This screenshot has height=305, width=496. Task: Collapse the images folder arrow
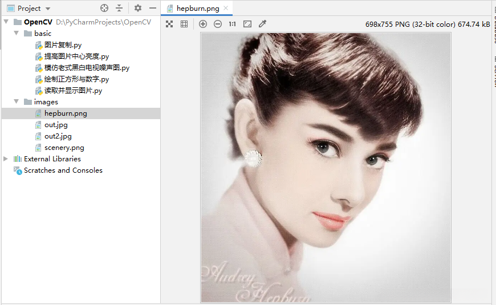pyautogui.click(x=17, y=101)
